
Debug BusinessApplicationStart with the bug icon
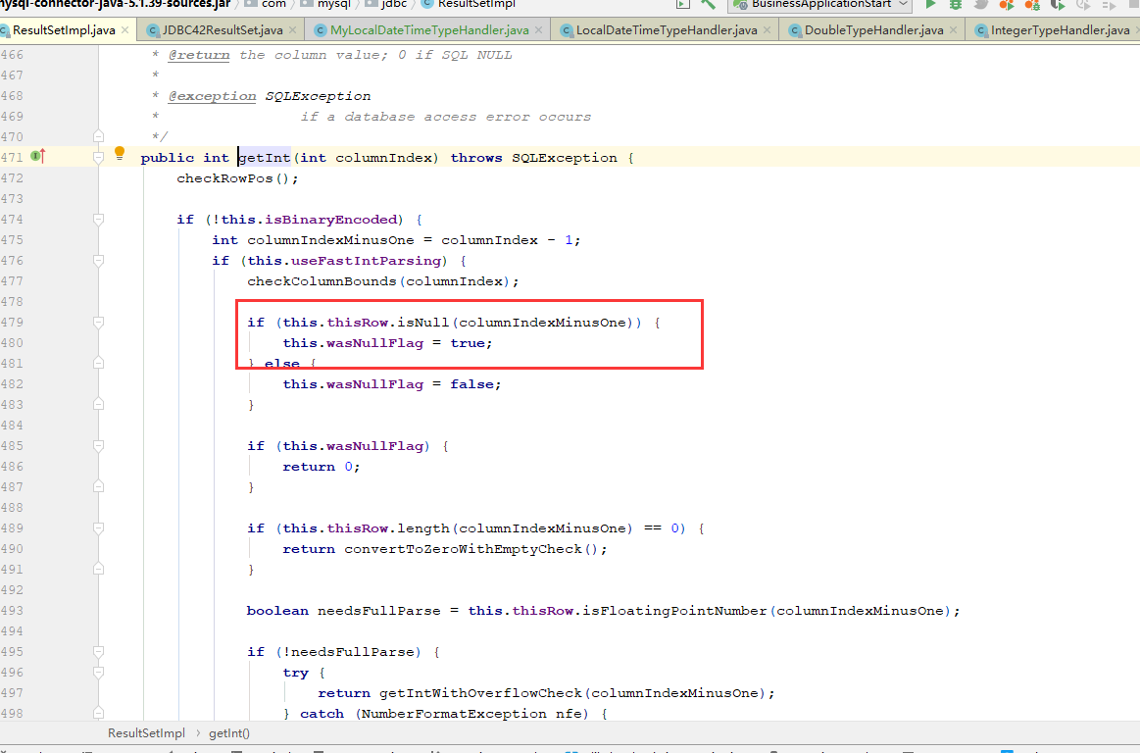[x=956, y=4]
